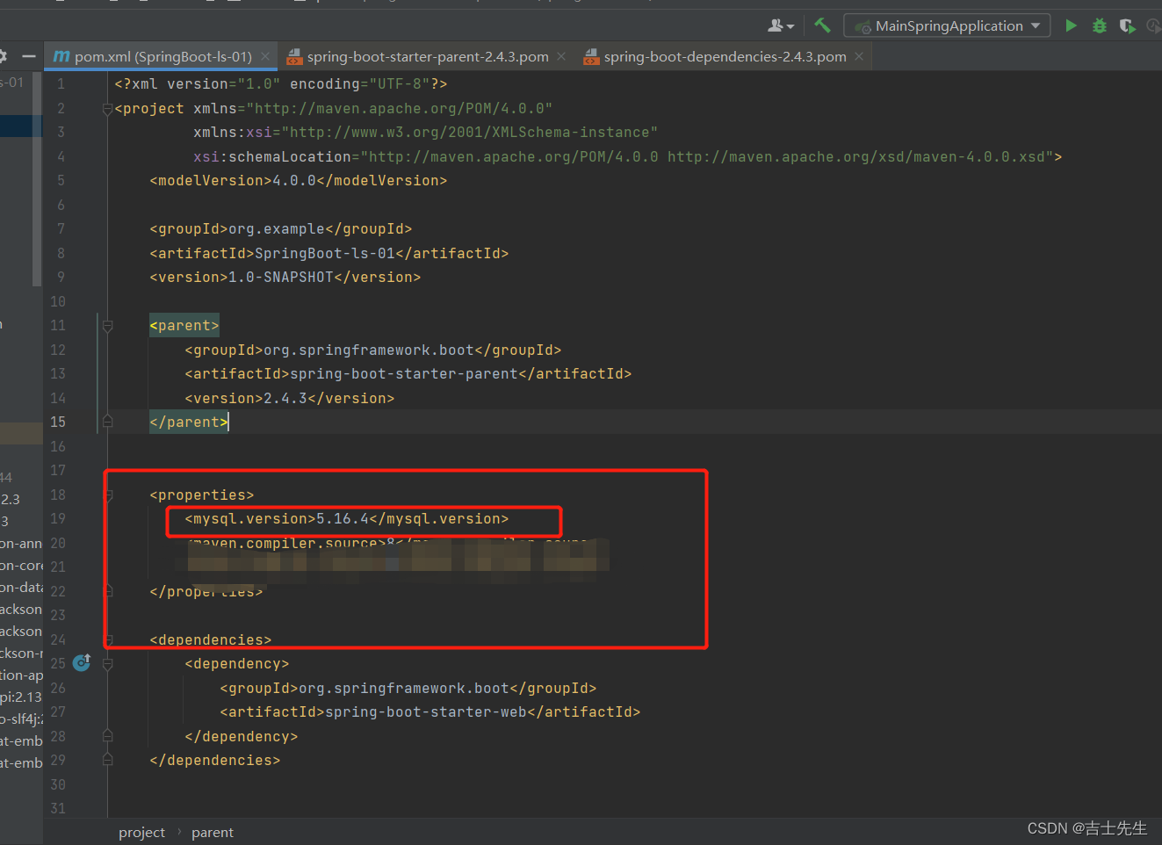Click the closing </dependencies> tag
Viewport: 1162px width, 845px height.
point(214,761)
